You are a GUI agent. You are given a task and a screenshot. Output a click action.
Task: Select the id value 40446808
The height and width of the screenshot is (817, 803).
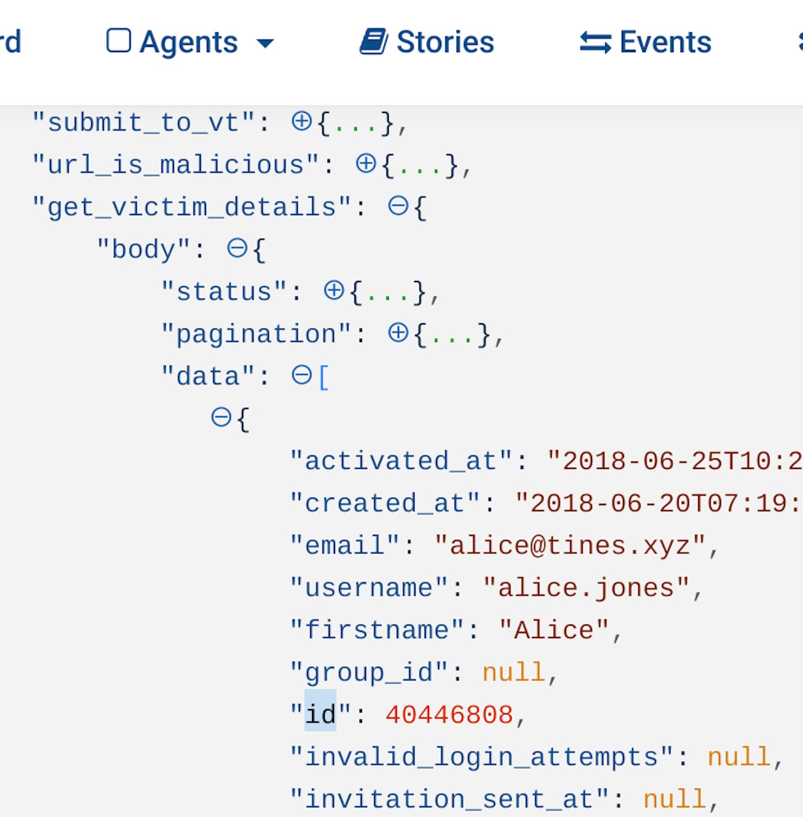tap(449, 714)
